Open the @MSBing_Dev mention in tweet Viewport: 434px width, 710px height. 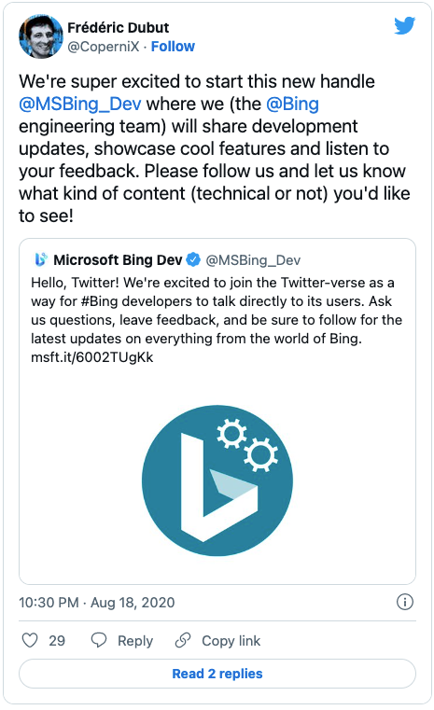[80, 104]
